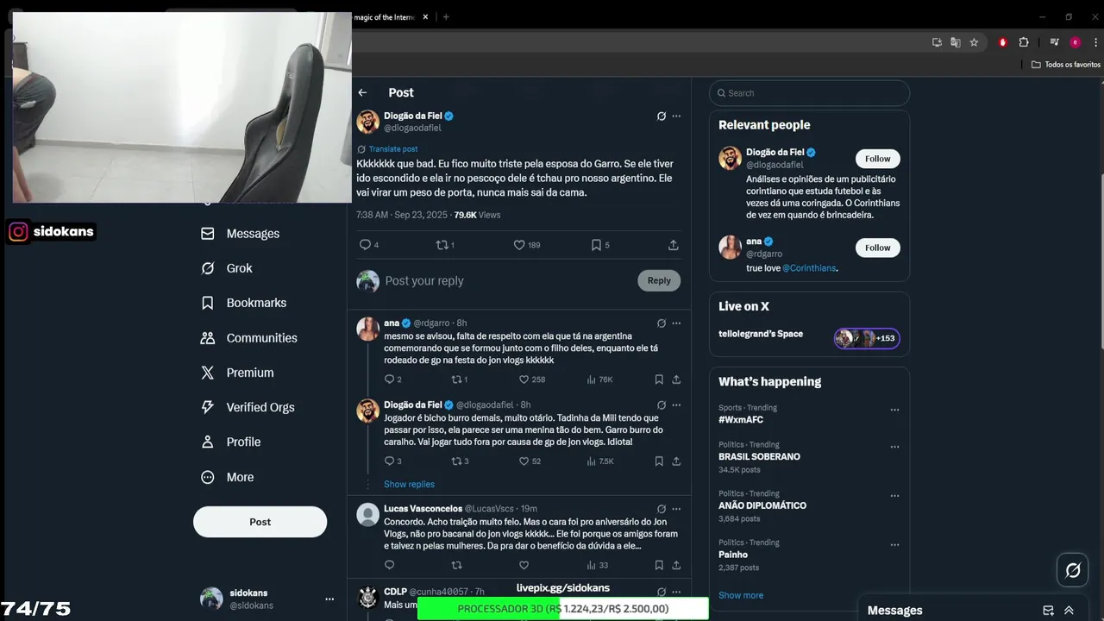Screen dimensions: 1104x621
Task: Join tellolegrand's Space listeners pill
Action: click(x=867, y=338)
